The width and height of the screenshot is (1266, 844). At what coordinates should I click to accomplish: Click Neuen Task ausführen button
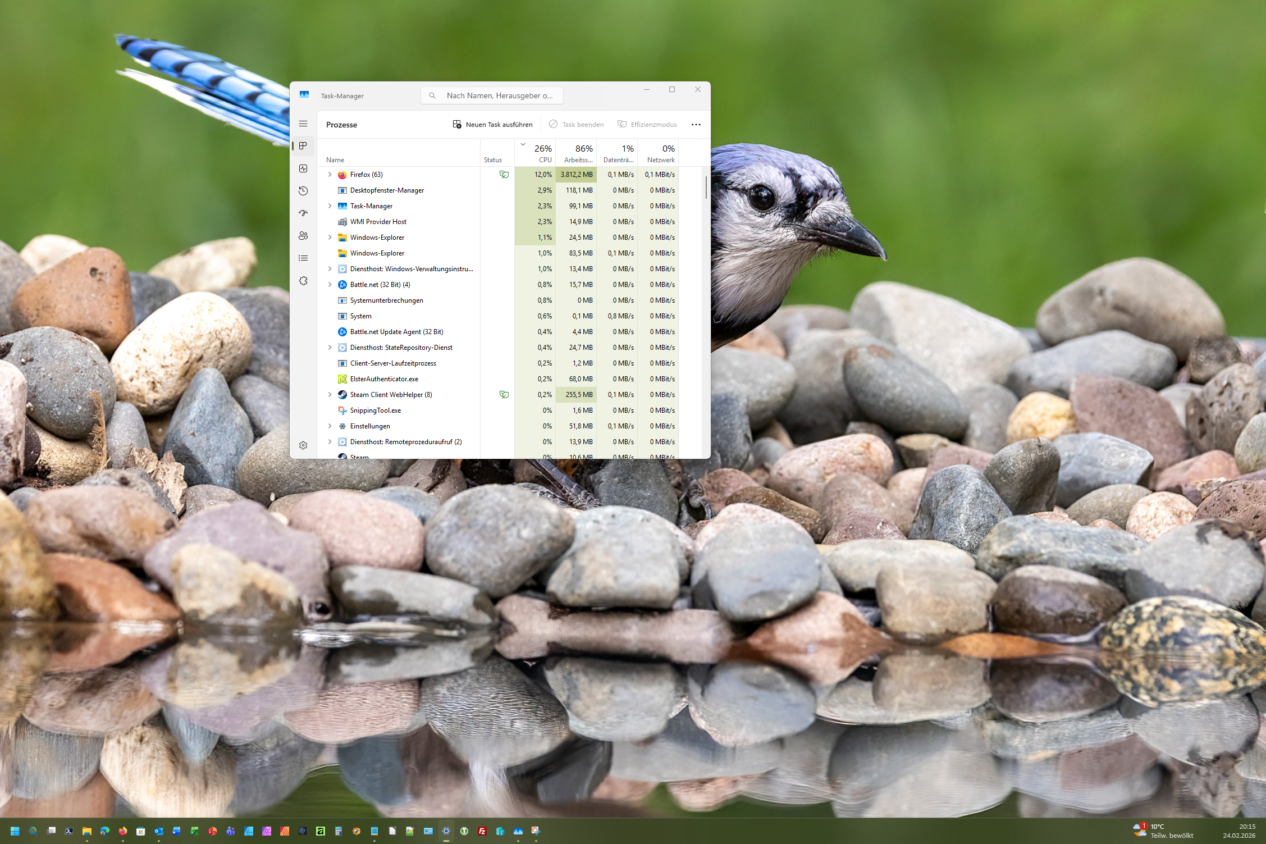pyautogui.click(x=492, y=125)
